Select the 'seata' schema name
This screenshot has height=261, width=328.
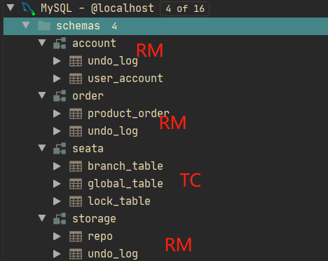[x=88, y=149]
